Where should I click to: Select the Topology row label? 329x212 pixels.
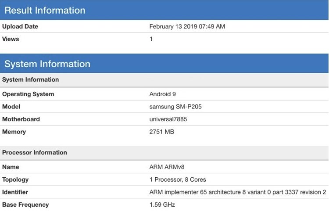[x=15, y=180]
